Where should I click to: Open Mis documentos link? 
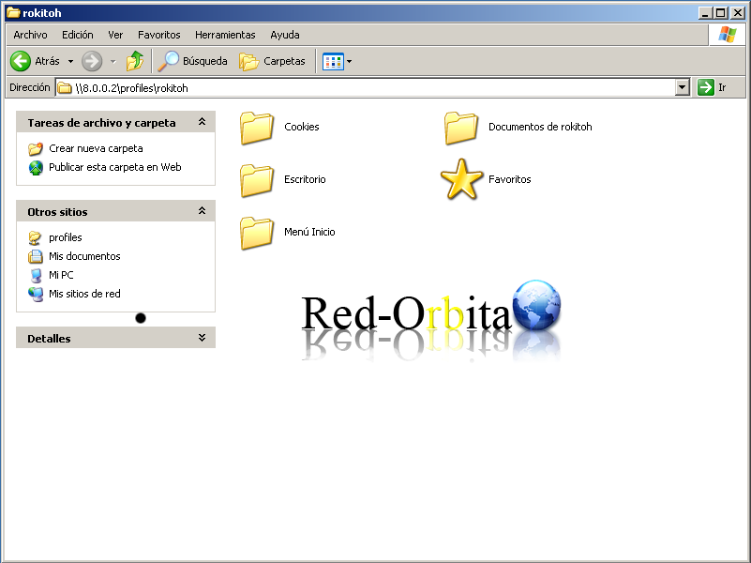point(84,256)
